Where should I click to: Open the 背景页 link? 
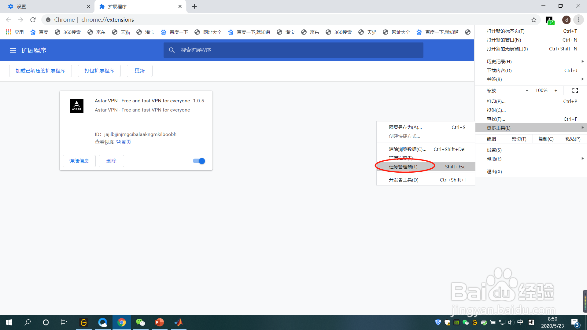(x=124, y=142)
